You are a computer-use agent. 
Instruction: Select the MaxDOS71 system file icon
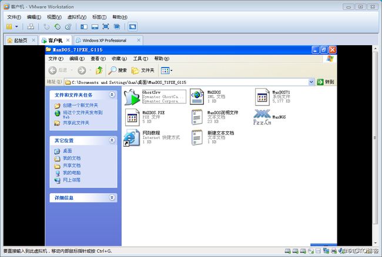(262, 97)
